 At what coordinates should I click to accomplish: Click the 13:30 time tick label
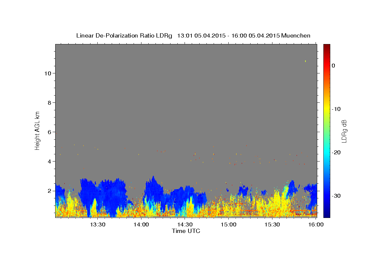(98, 224)
